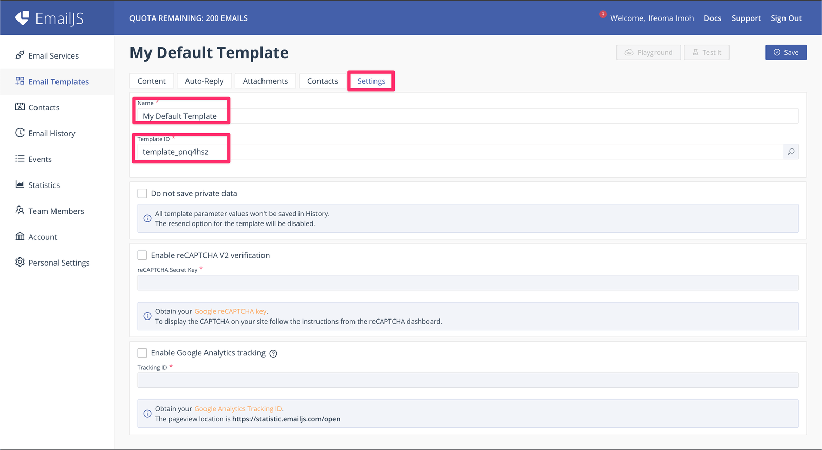Image resolution: width=822 pixels, height=450 pixels.
Task: Click the info icon in reCAPTCHA note
Action: coord(147,316)
